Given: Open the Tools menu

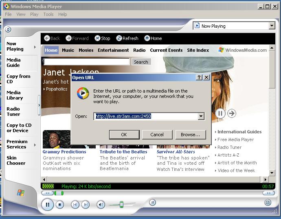Looking at the screenshot, I should point(48,14).
